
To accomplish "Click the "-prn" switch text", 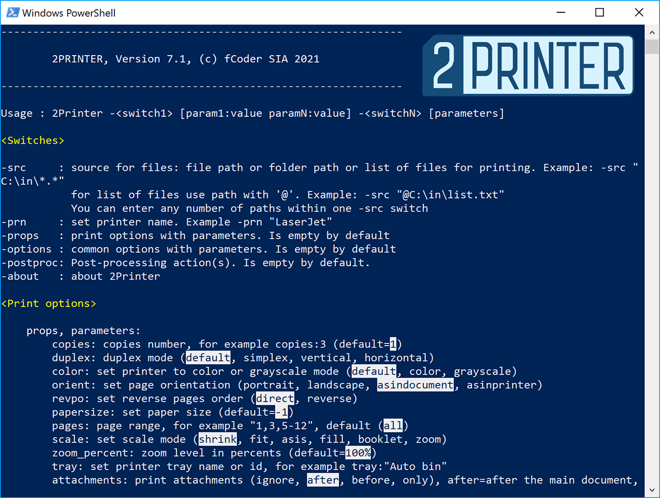I will 13,222.
